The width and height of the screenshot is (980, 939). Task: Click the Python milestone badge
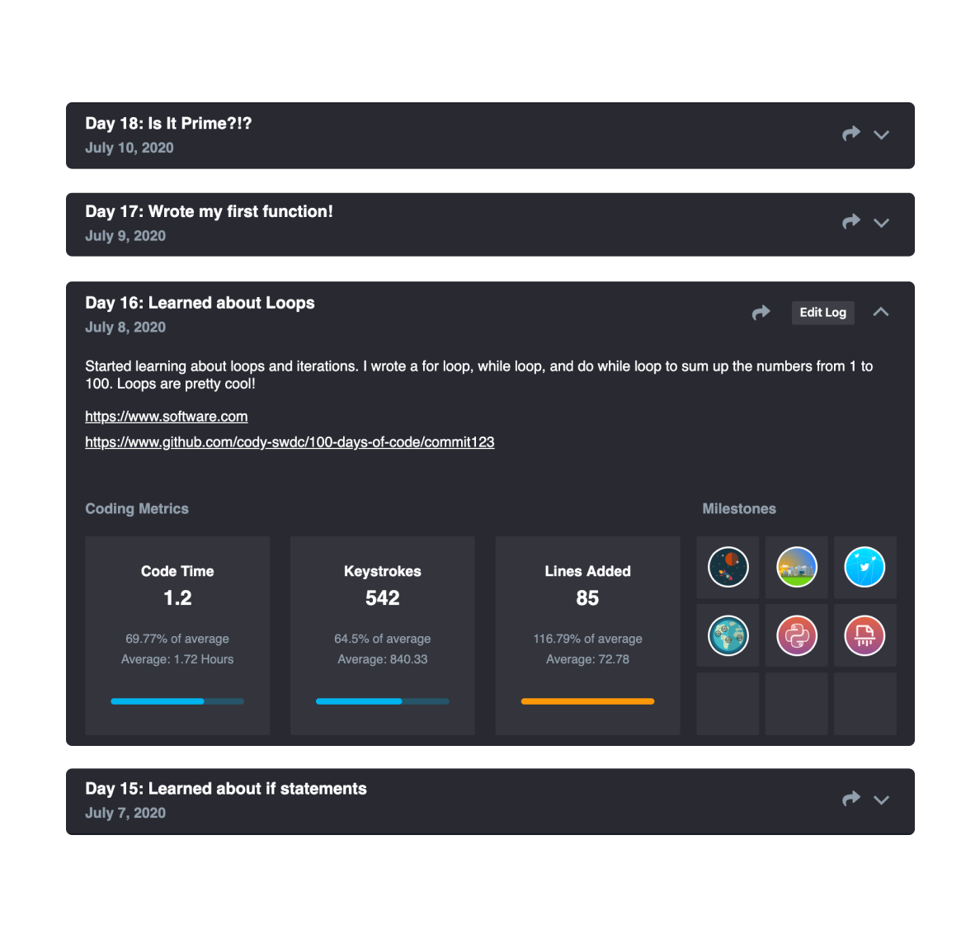pyautogui.click(x=796, y=635)
